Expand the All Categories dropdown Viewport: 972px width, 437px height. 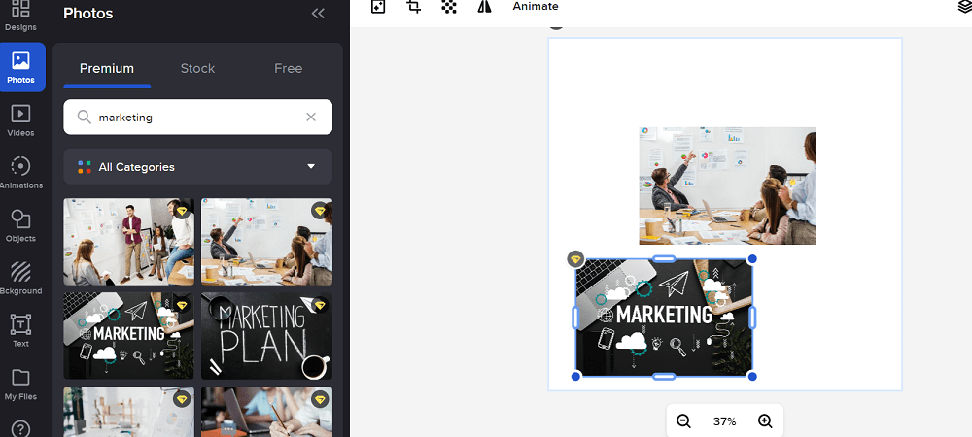pos(197,166)
